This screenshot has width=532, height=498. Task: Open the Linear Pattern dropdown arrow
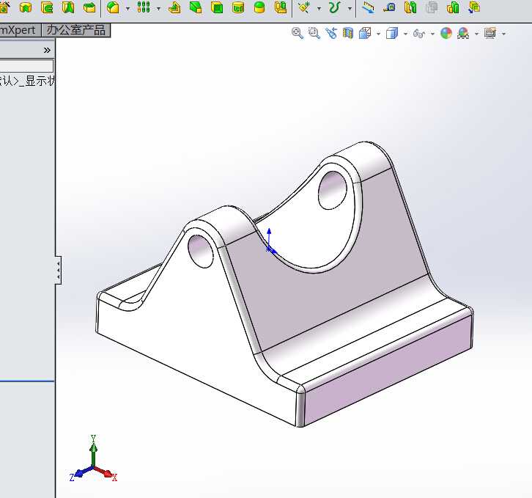click(159, 9)
